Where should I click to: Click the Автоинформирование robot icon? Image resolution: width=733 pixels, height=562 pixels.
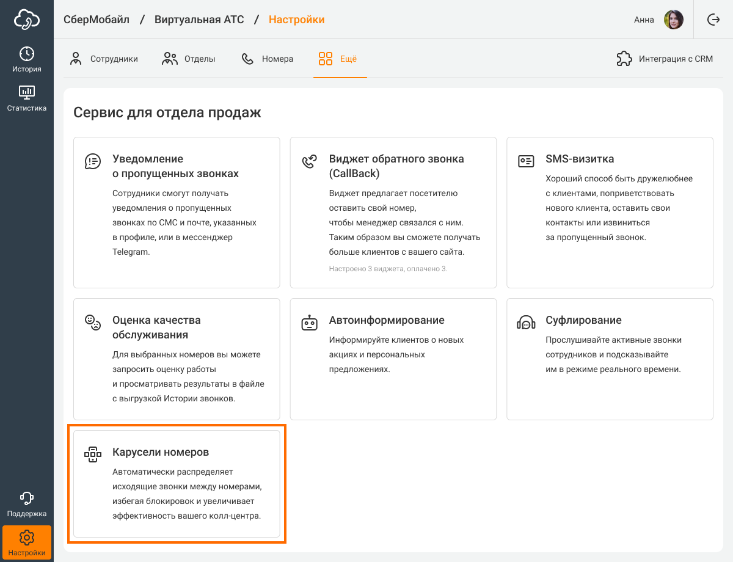310,323
